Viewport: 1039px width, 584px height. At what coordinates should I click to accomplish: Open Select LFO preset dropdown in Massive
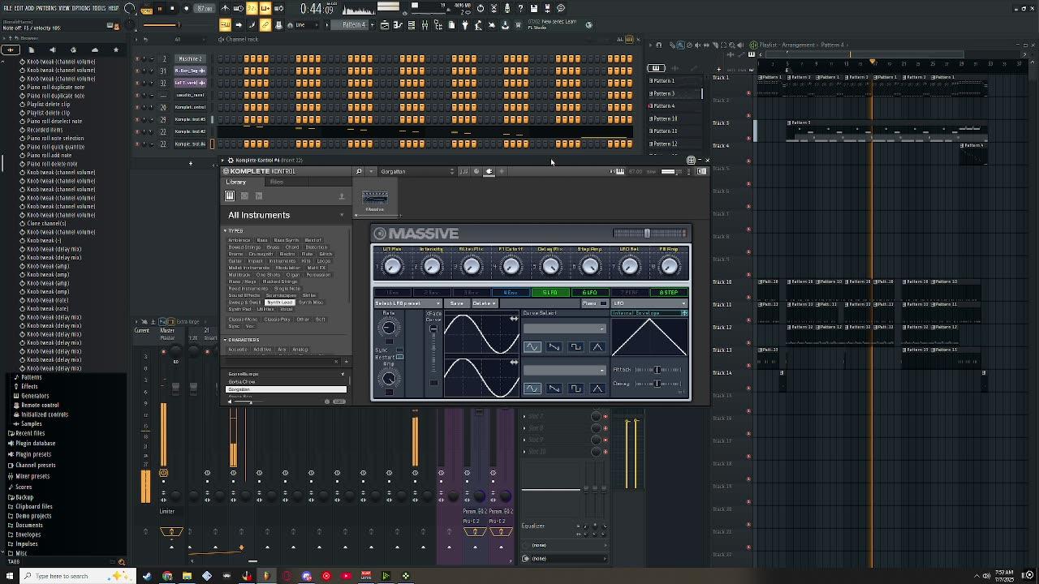point(407,303)
